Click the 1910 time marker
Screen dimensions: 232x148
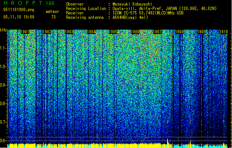pos(224,32)
